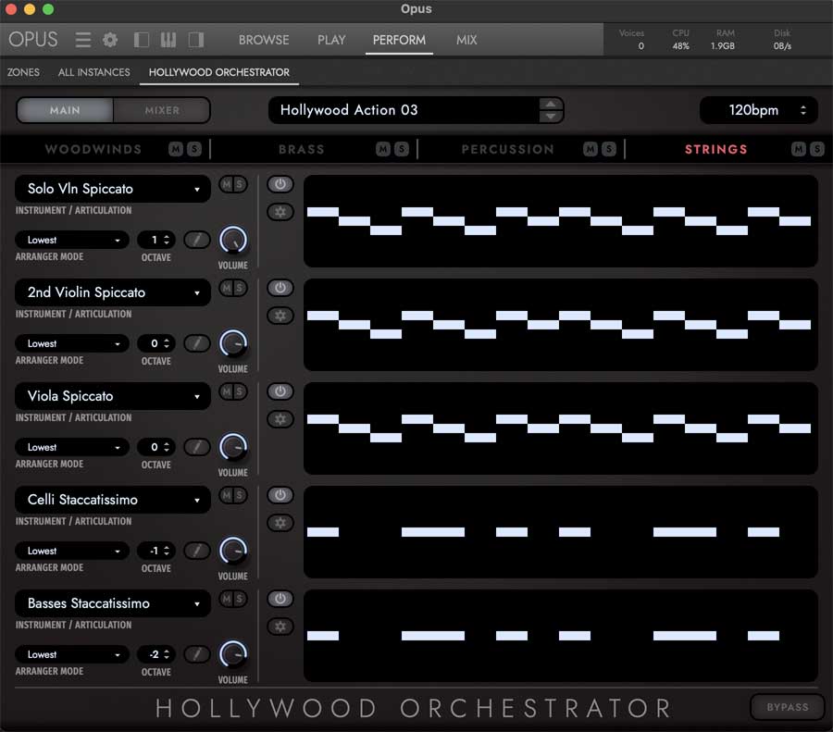
Task: Switch to the PLAY page
Action: coord(331,40)
